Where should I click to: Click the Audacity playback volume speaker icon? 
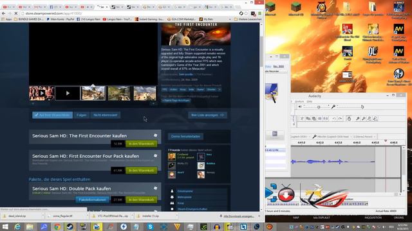point(300,107)
